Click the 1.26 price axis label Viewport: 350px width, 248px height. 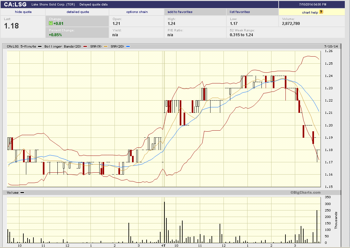point(329,51)
